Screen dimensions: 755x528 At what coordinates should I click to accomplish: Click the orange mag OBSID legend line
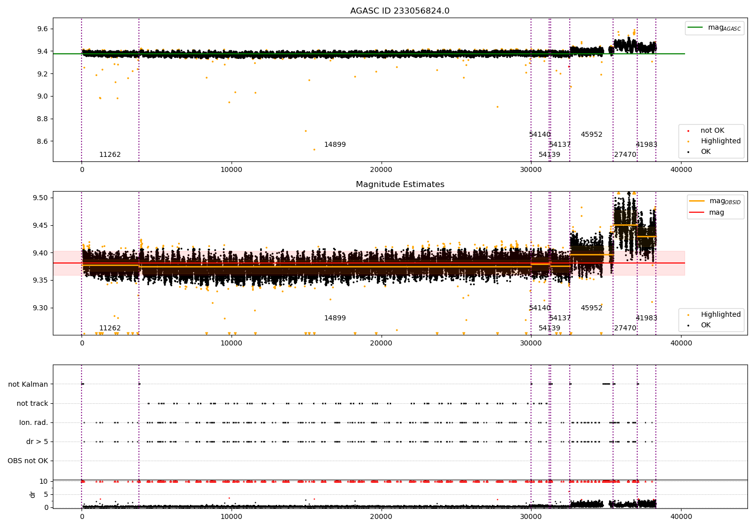pos(697,201)
